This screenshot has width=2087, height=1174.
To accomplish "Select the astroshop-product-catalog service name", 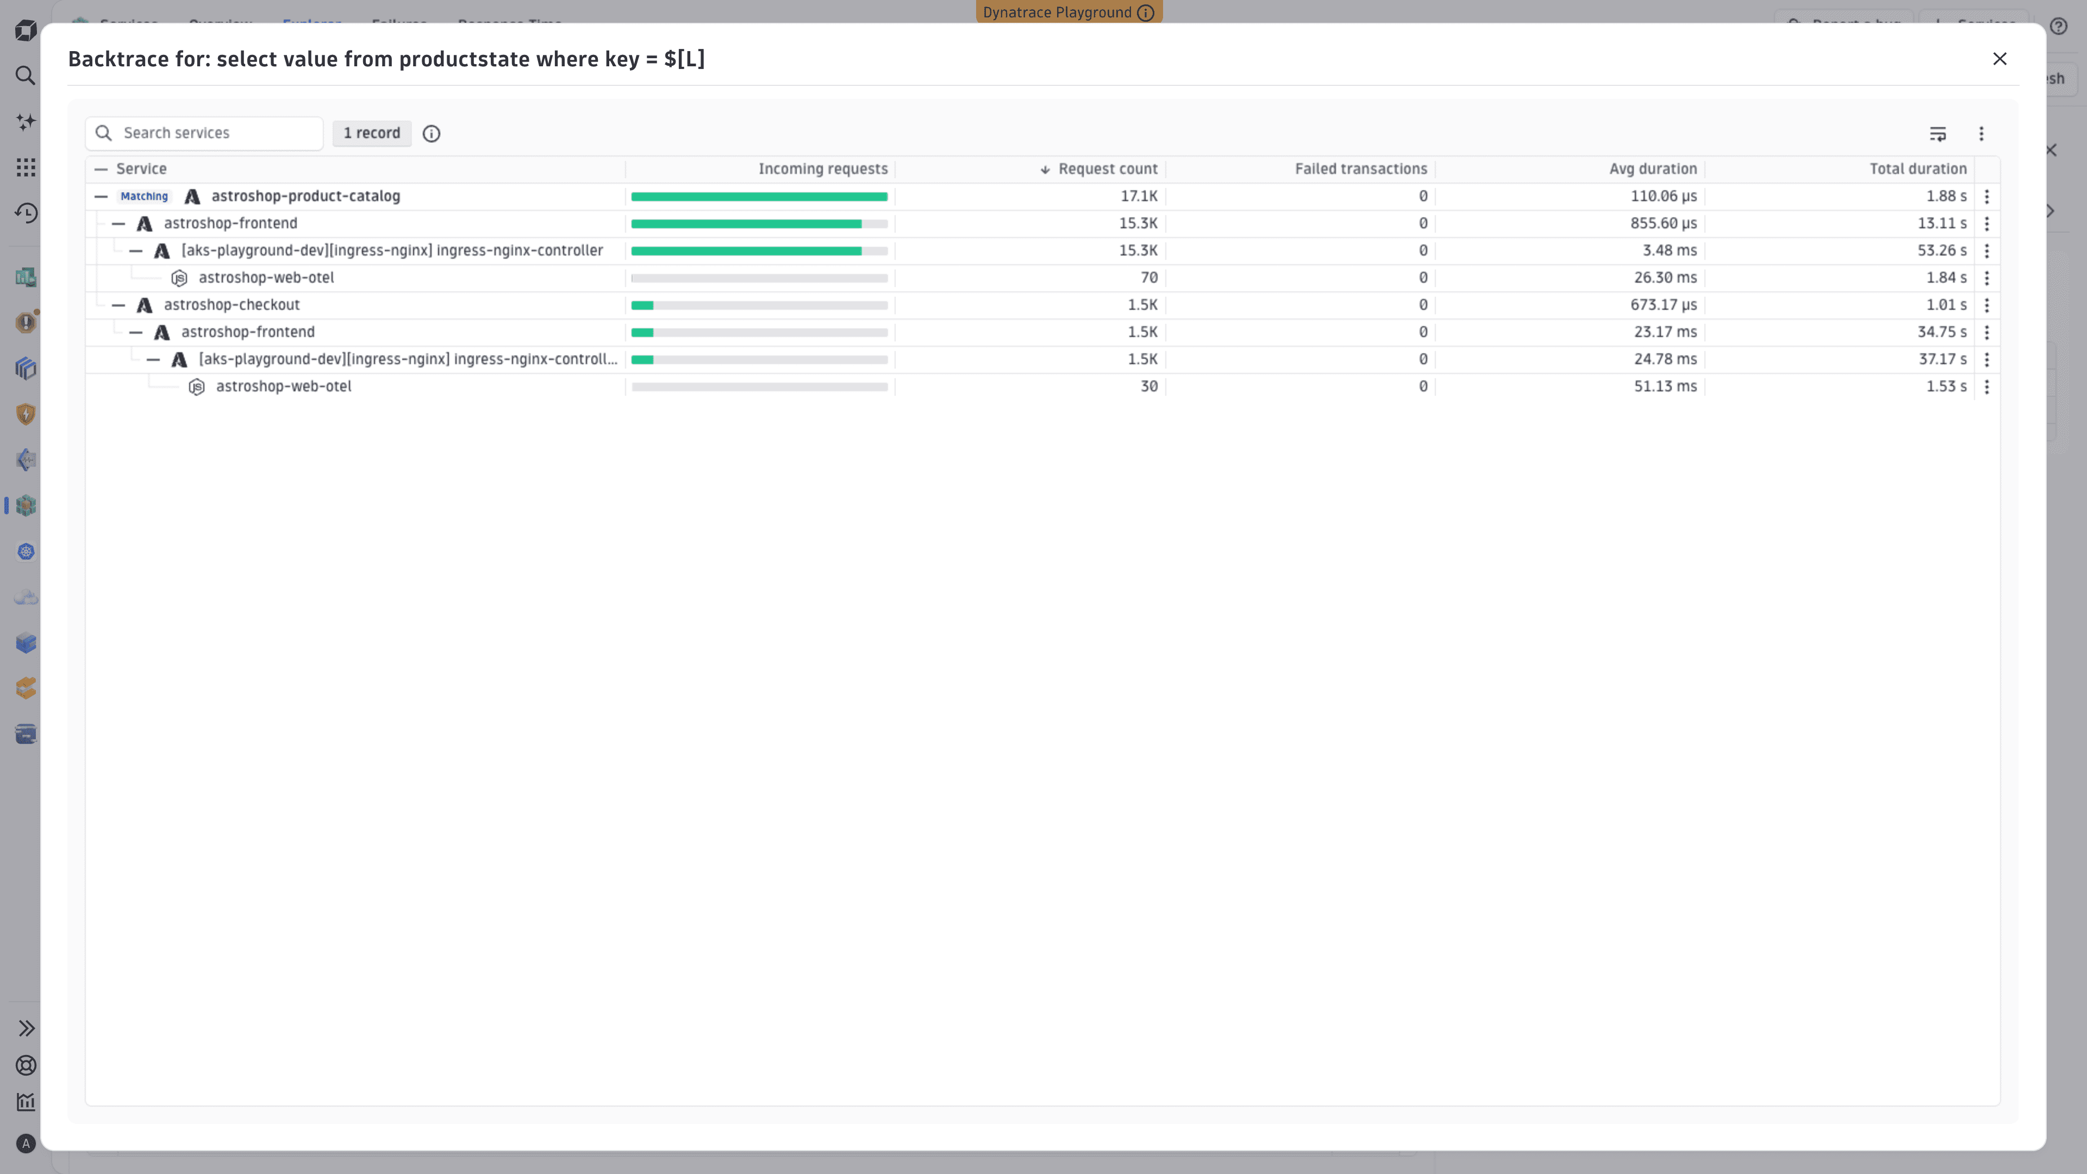I will coord(305,197).
